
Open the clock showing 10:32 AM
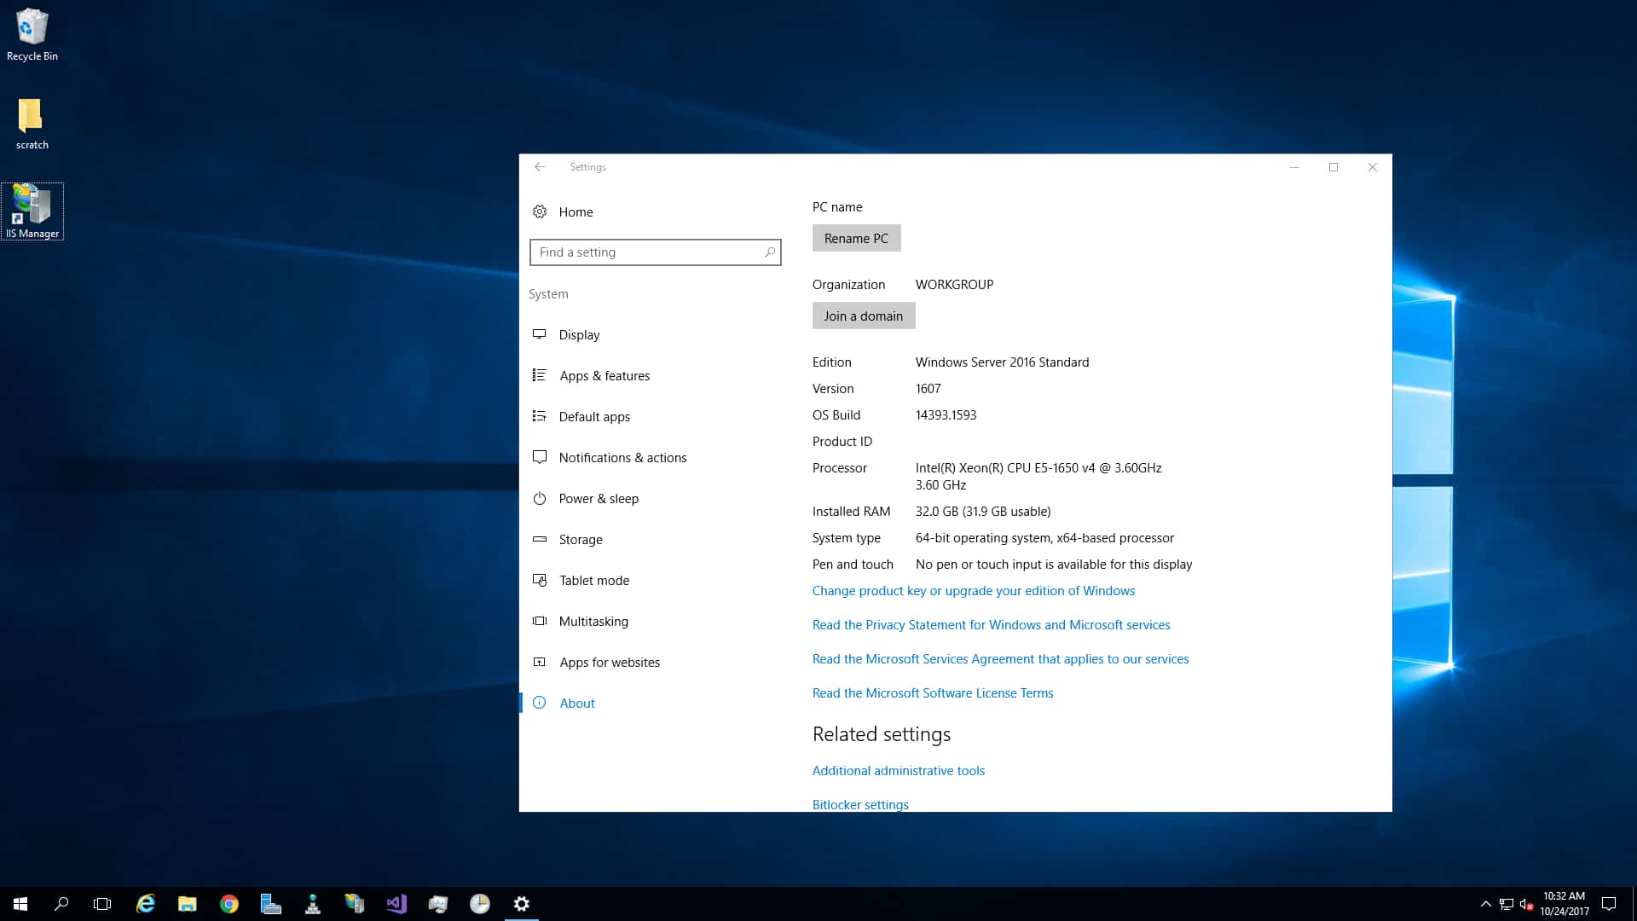1564,904
